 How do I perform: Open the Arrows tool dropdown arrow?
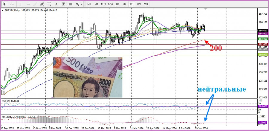tap(81, 4)
